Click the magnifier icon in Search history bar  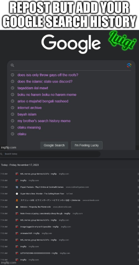[x=1, y=154]
